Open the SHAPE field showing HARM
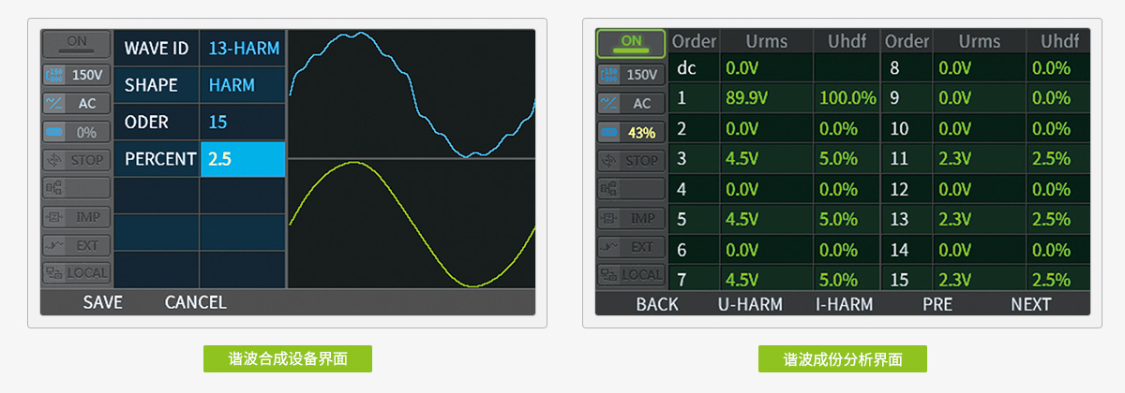This screenshot has height=393, width=1125. click(x=243, y=85)
